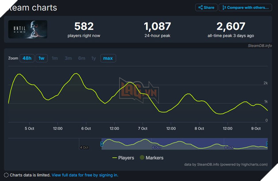The image size is (278, 181).
Task: Select the 48h zoom range
Action: [x=27, y=58]
